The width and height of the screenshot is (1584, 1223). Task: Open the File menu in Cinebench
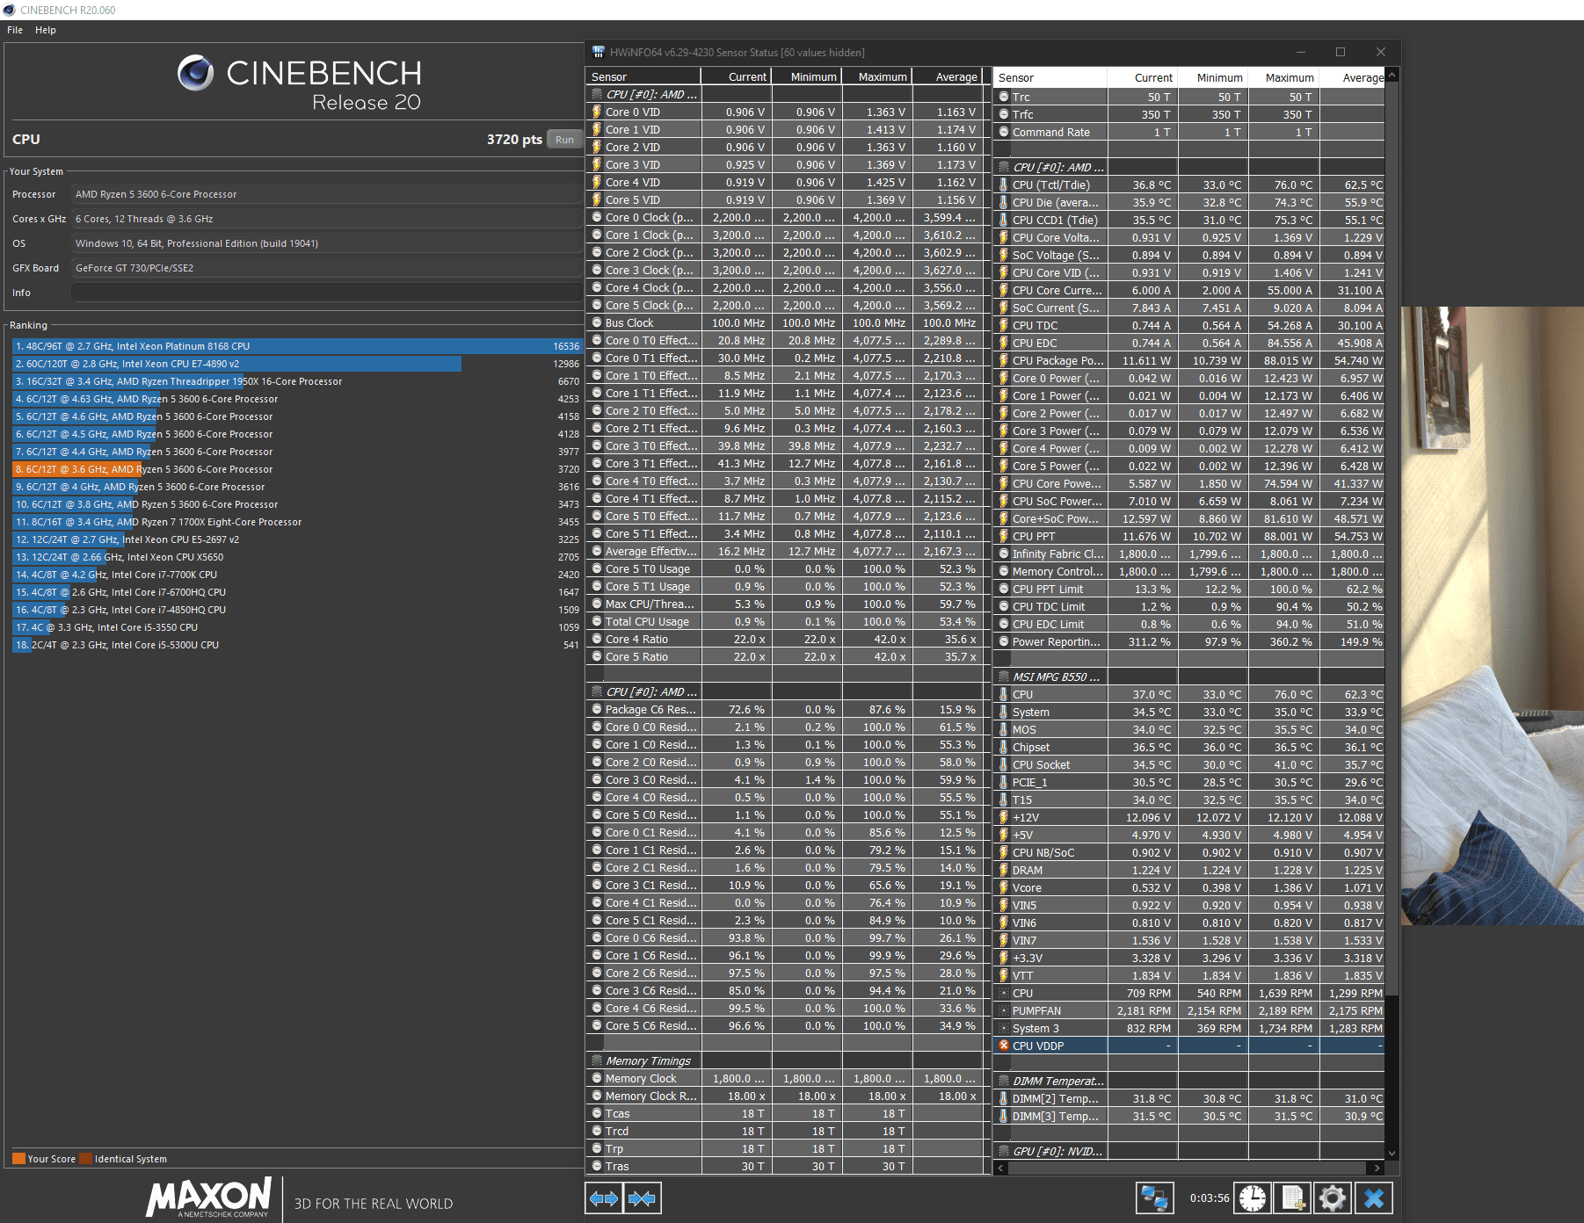click(x=15, y=30)
